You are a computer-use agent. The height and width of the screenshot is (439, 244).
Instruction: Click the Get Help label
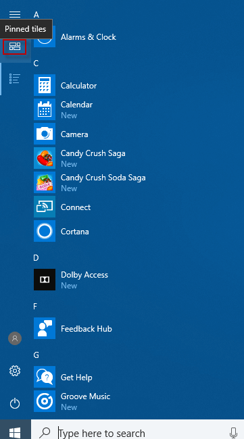76,378
